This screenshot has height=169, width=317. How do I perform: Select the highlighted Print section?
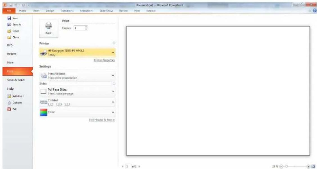pyautogui.click(x=18, y=71)
